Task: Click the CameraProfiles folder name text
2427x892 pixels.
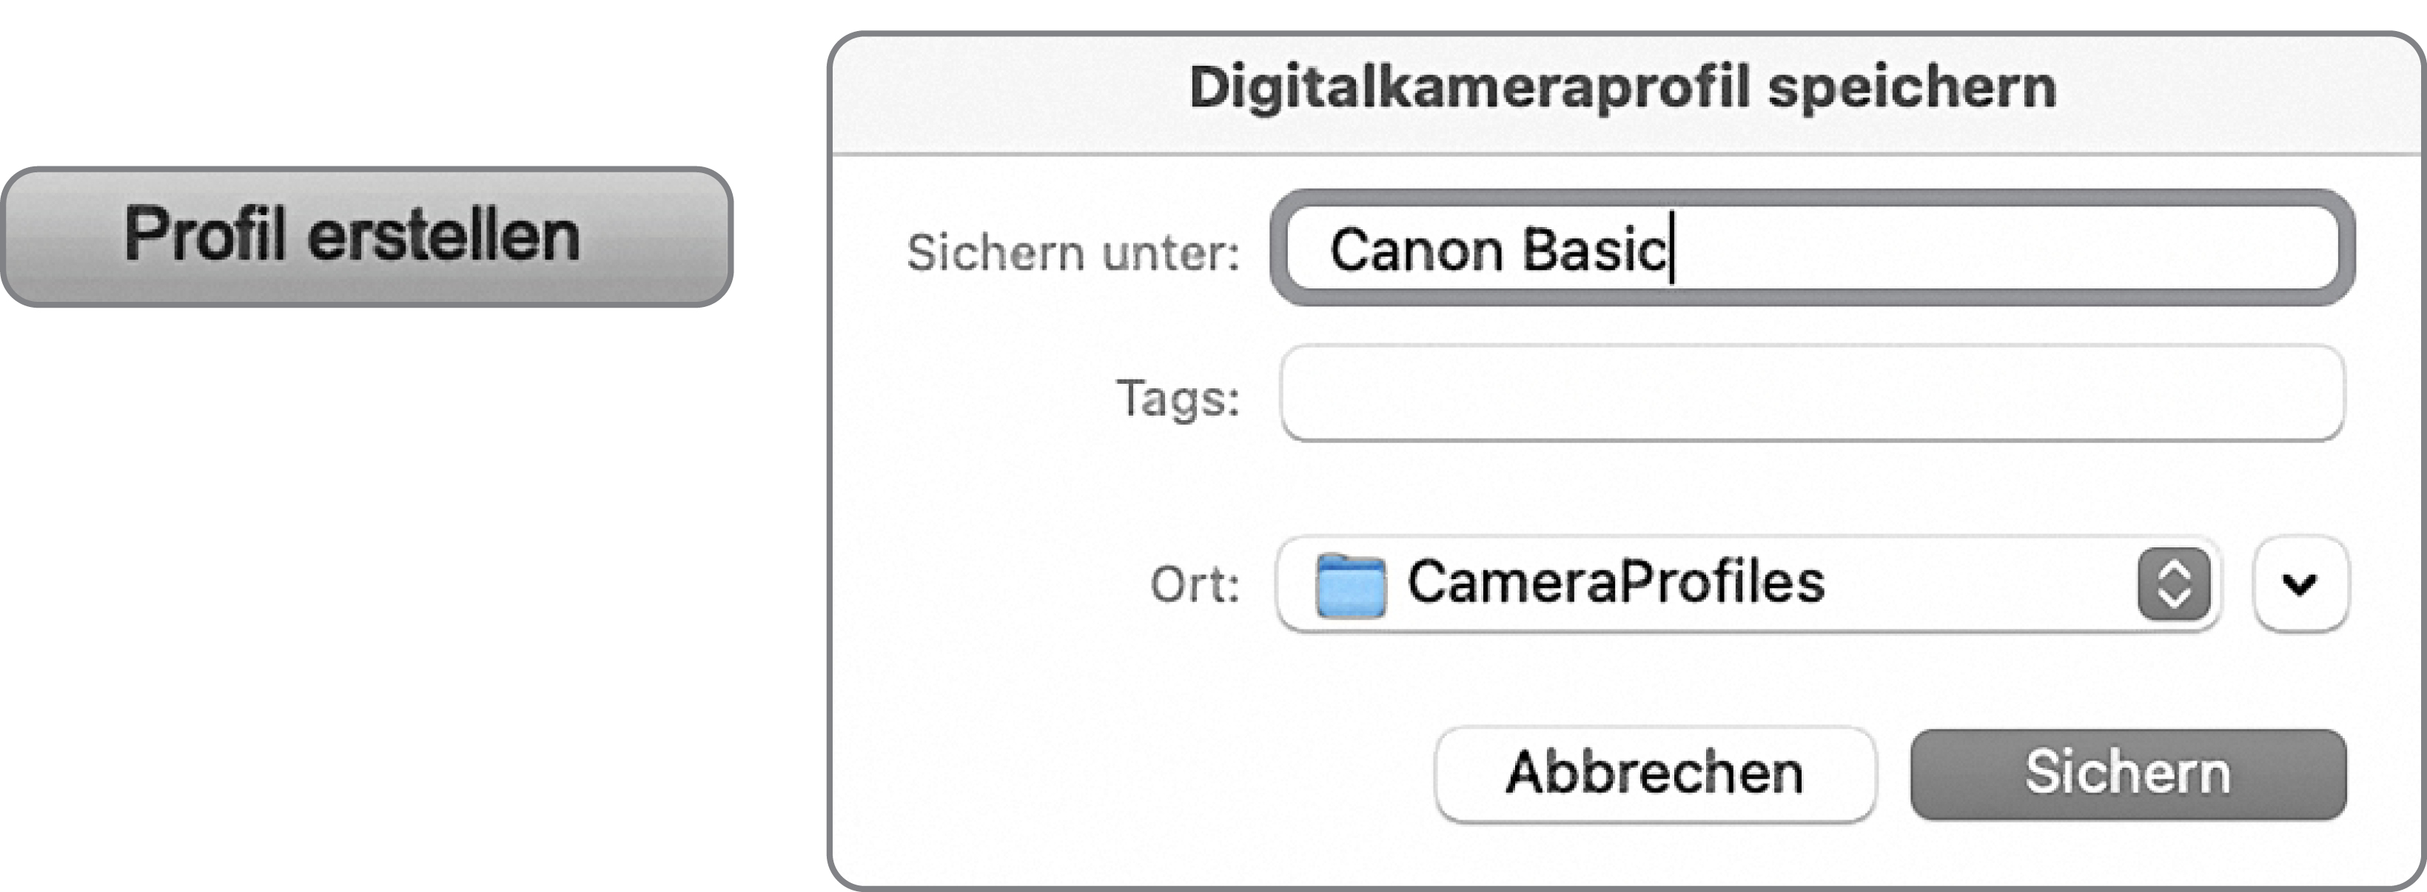Action: [x=1616, y=582]
